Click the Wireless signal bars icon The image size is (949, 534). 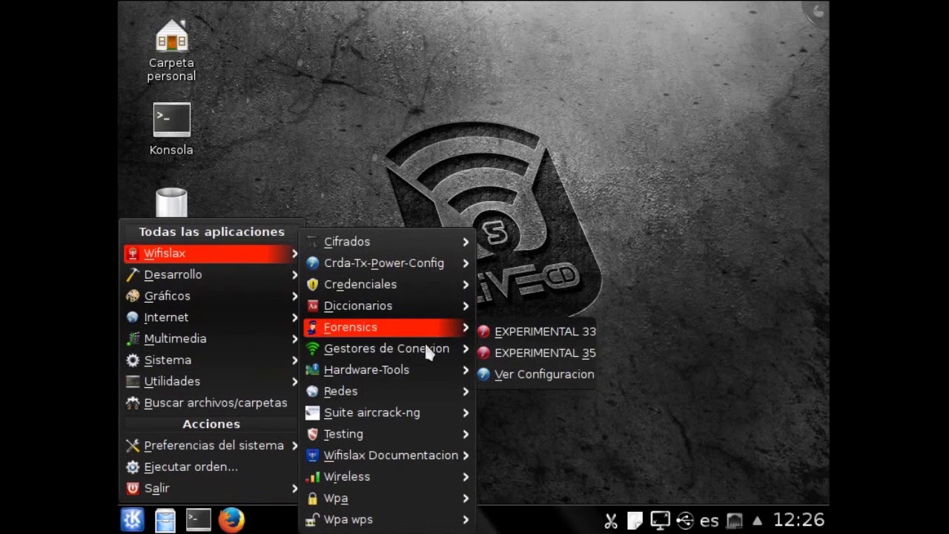313,477
